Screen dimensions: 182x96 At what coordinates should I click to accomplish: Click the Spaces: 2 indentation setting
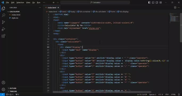coord(152,94)
